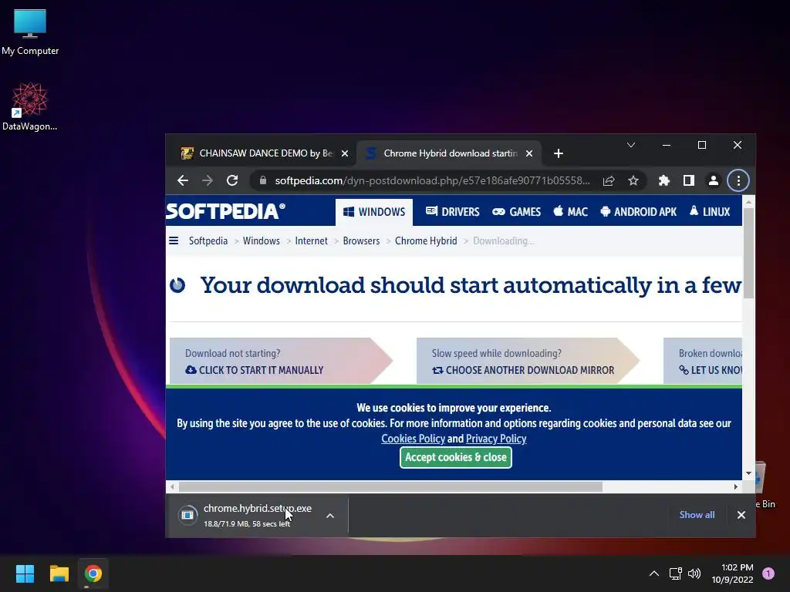Screen dimensions: 790x592
Task: Close the Chrome Hybrid download tab
Action: click(529, 153)
